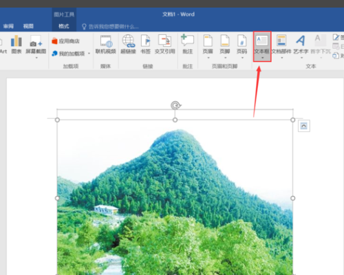Click the right-middle picture resize handle

pos(293,198)
